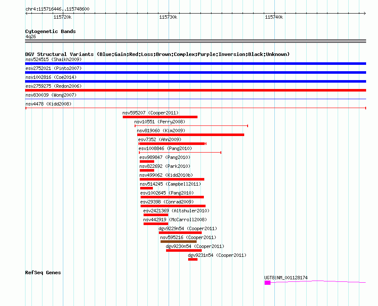Click the red bar of esv2759275 (Redon2006)
This screenshot has width=378, height=306.
pyautogui.click(x=195, y=90)
